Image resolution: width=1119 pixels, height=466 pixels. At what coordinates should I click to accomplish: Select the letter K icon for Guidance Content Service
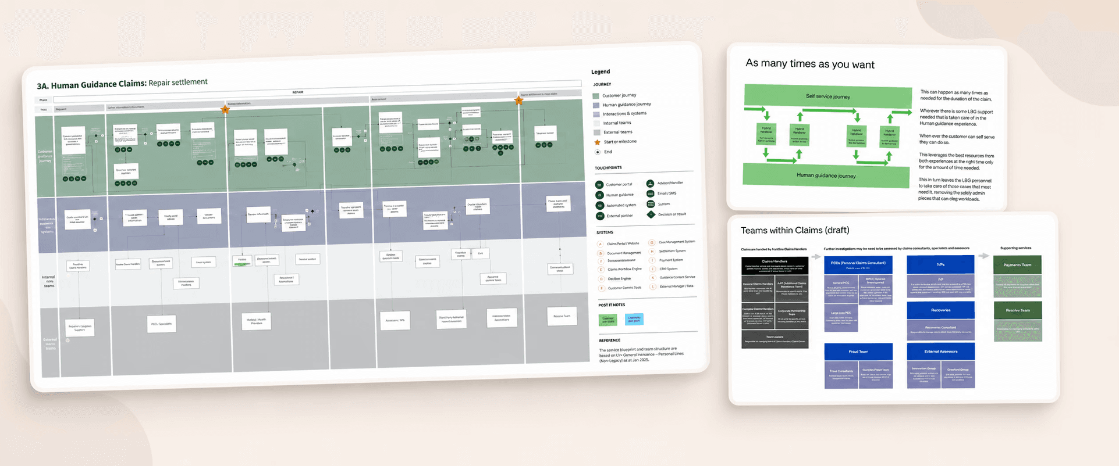pos(653,278)
